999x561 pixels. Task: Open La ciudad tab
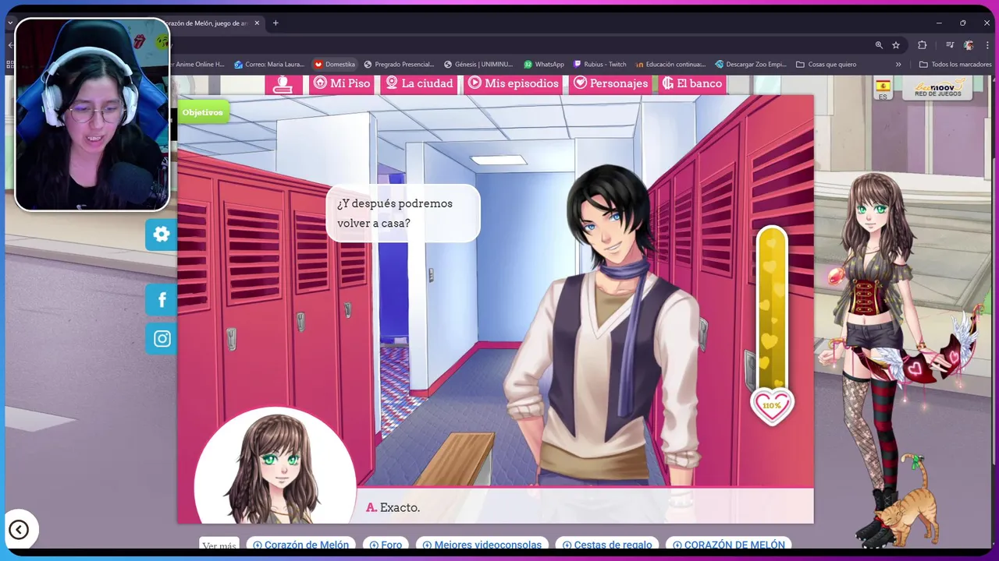point(419,83)
